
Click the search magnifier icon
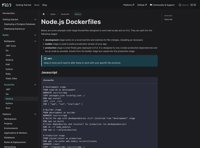(x=180, y=5)
